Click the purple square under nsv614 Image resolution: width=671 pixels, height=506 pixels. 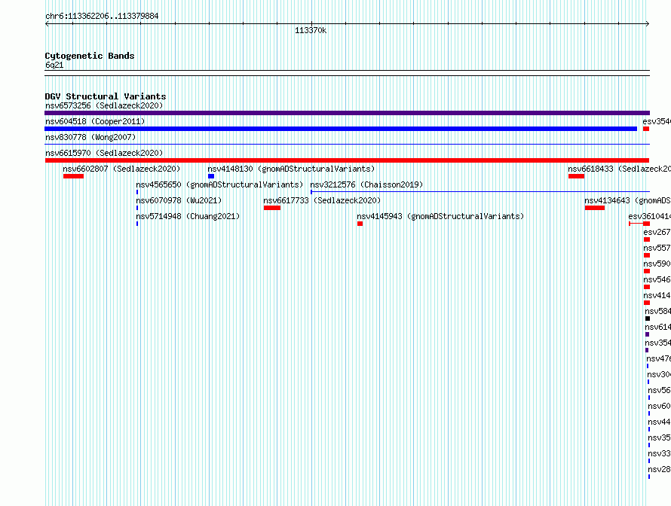coord(648,334)
